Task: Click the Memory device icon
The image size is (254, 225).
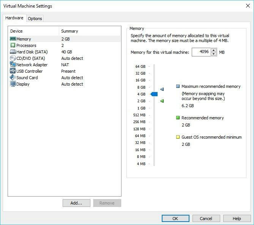Action: (13, 39)
